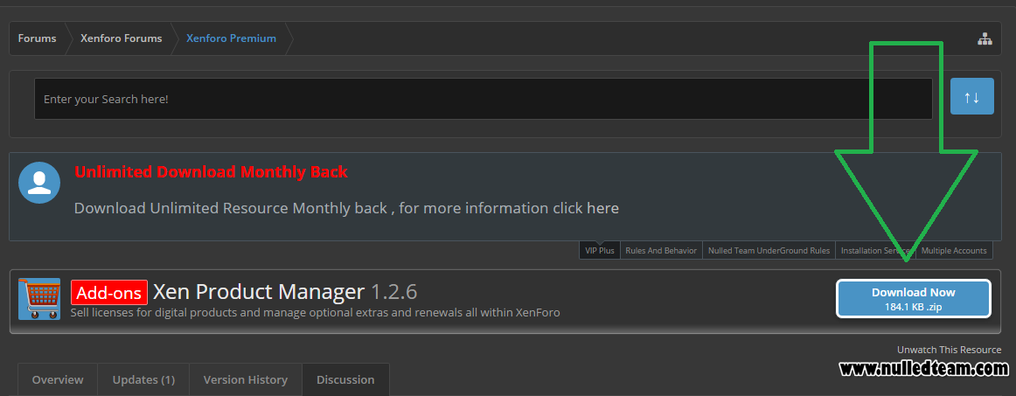The width and height of the screenshot is (1016, 396).
Task: Open the Updates (1) tab
Action: [x=144, y=379]
